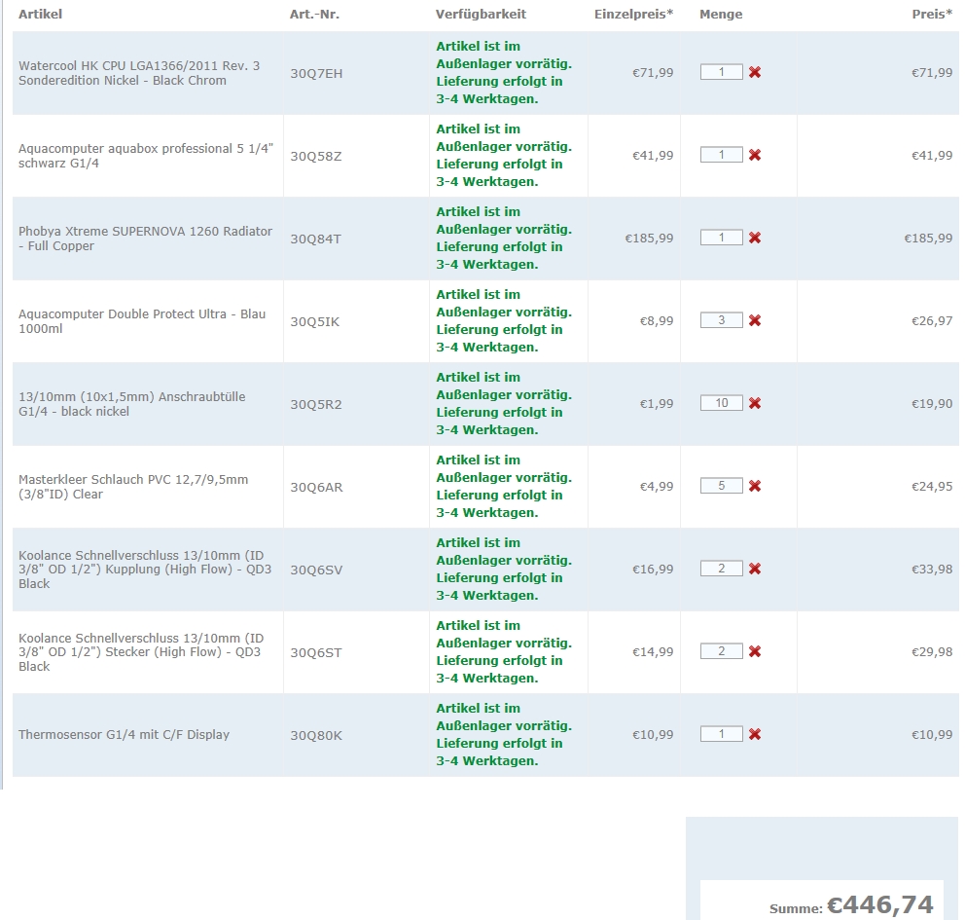Image resolution: width=965 pixels, height=920 pixels.
Task: Click availability text in Thermosensor row
Action: point(504,734)
